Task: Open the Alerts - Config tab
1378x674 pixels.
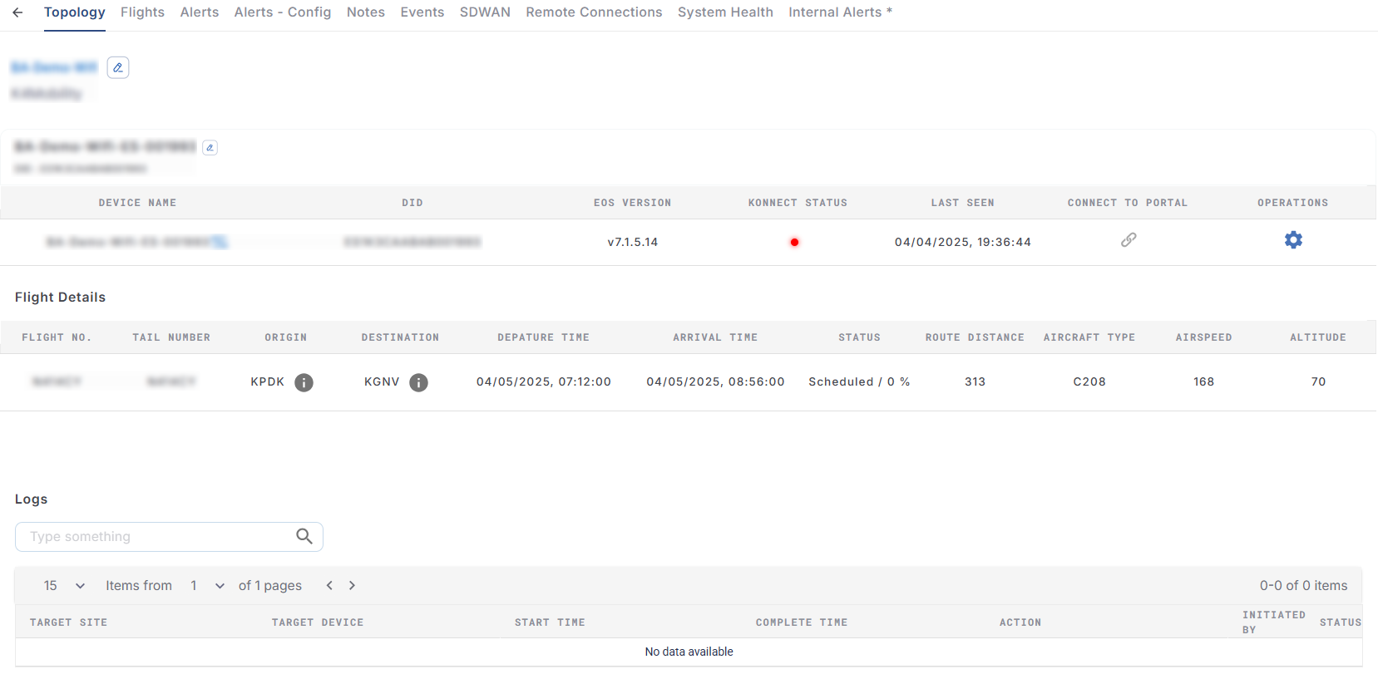Action: coord(283,12)
